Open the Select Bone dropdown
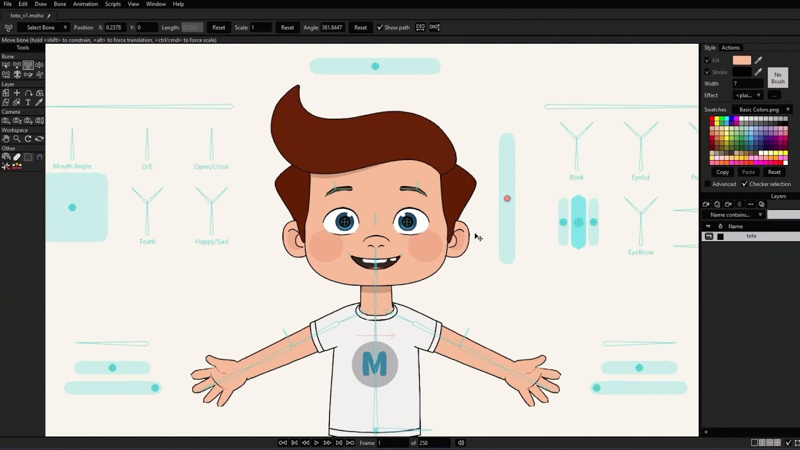 coord(43,27)
